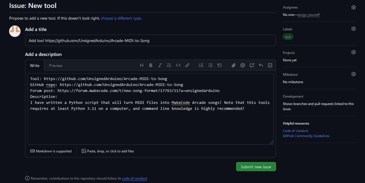Open the Milestone gear settings
The width and height of the screenshot is (365, 183).
[354, 74]
